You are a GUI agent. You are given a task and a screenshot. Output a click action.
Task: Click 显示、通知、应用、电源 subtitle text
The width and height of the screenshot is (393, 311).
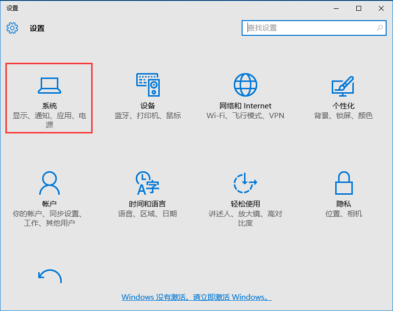[49, 121]
